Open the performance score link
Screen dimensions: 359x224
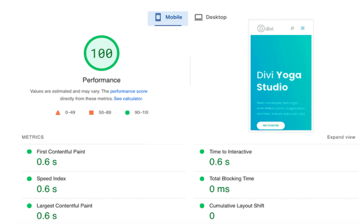[129, 91]
